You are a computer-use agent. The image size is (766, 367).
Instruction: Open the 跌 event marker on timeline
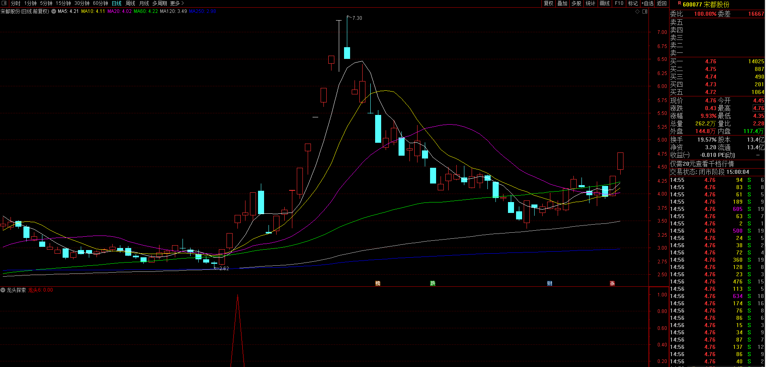(x=433, y=283)
